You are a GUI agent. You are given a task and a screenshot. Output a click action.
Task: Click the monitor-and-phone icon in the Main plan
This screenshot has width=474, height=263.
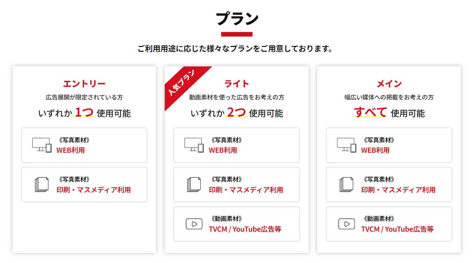(x=347, y=145)
